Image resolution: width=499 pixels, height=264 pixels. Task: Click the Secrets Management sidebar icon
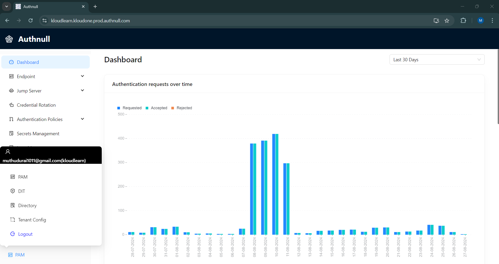pyautogui.click(x=11, y=133)
